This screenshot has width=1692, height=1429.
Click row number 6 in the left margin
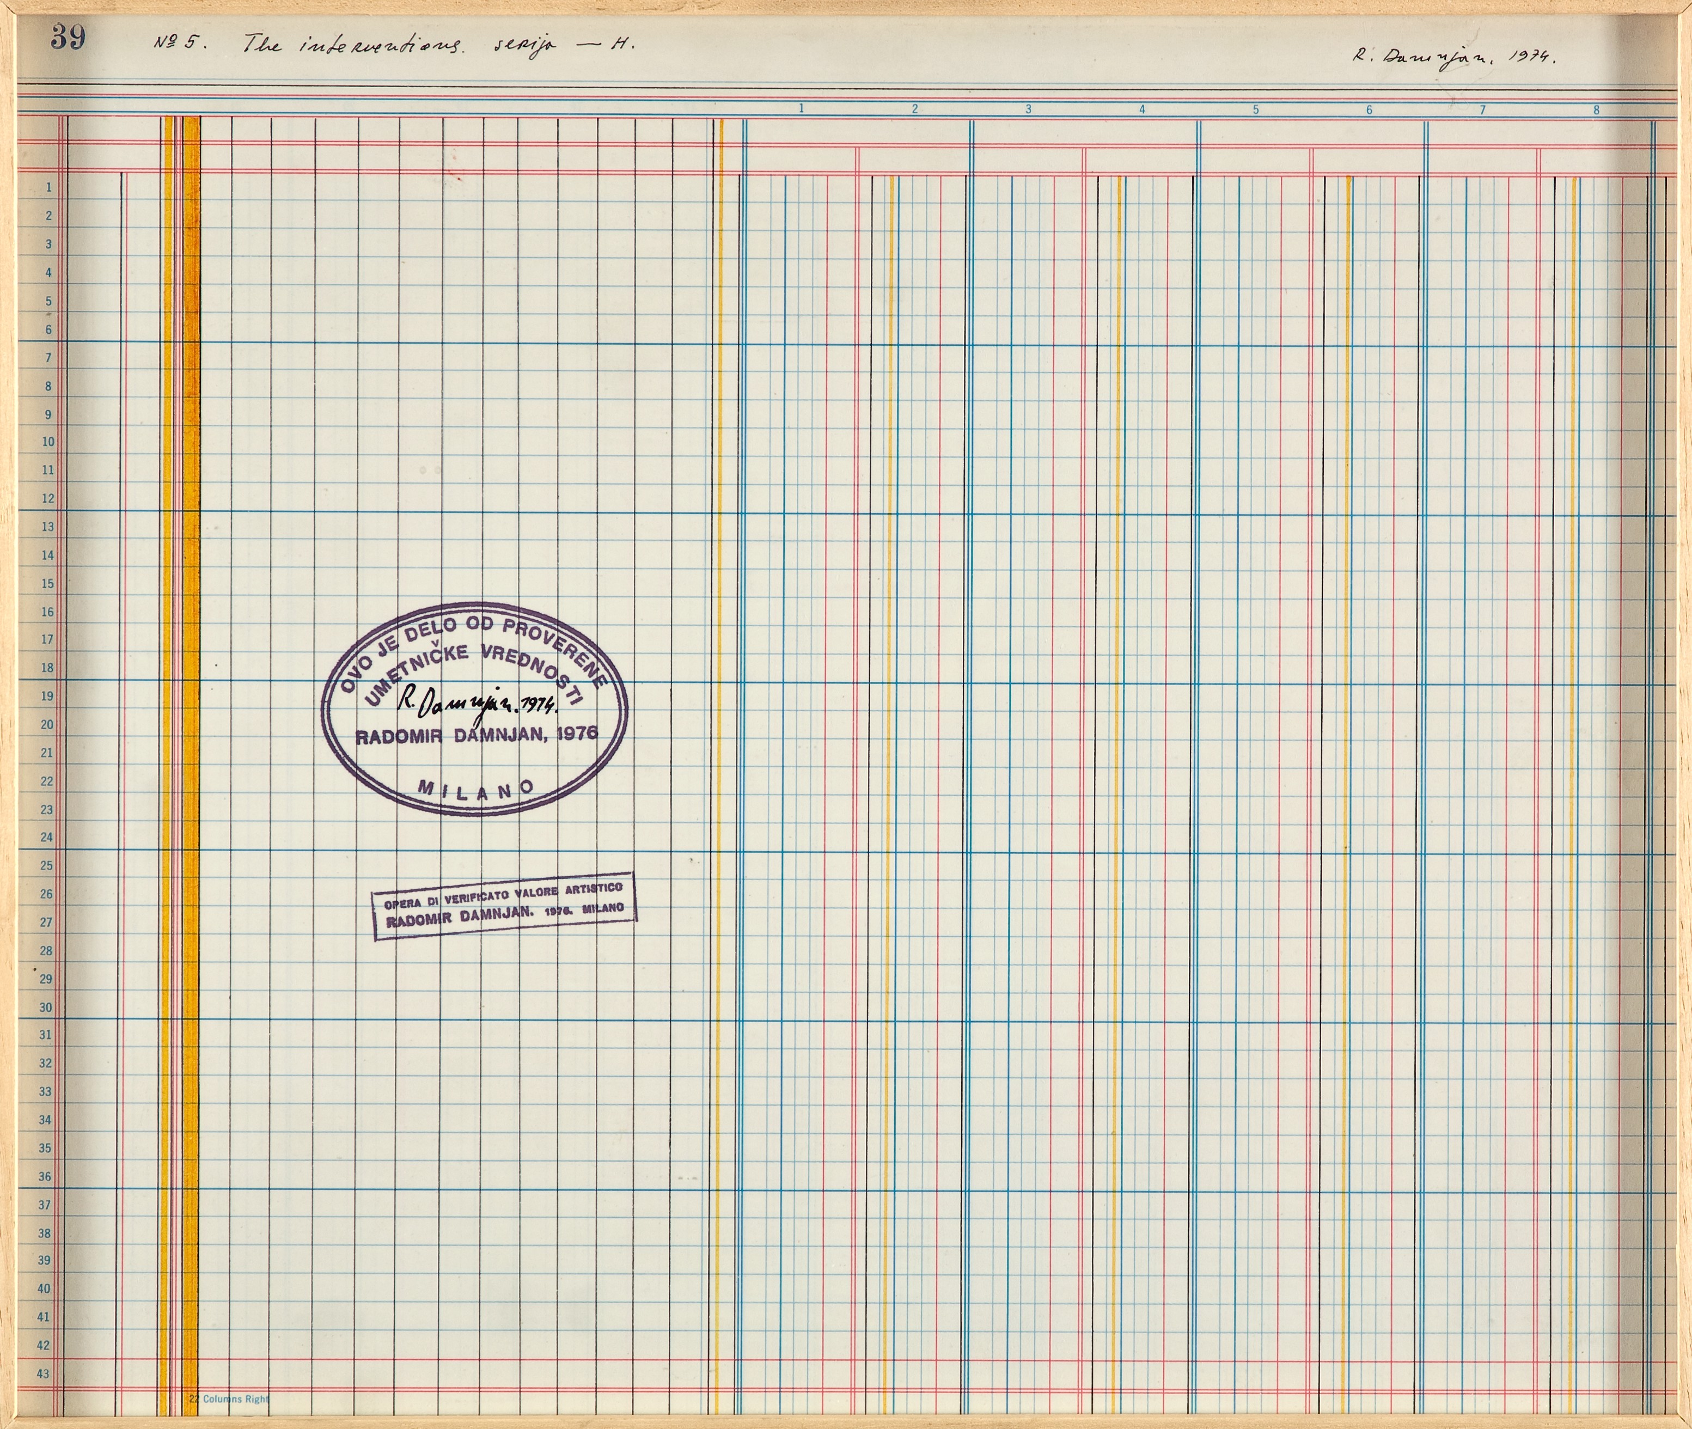[48, 329]
